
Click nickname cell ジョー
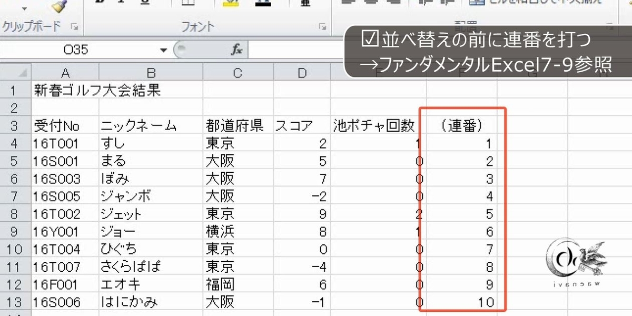(151, 231)
